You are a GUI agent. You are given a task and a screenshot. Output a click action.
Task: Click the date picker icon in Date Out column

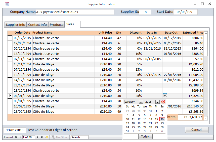[165, 95]
